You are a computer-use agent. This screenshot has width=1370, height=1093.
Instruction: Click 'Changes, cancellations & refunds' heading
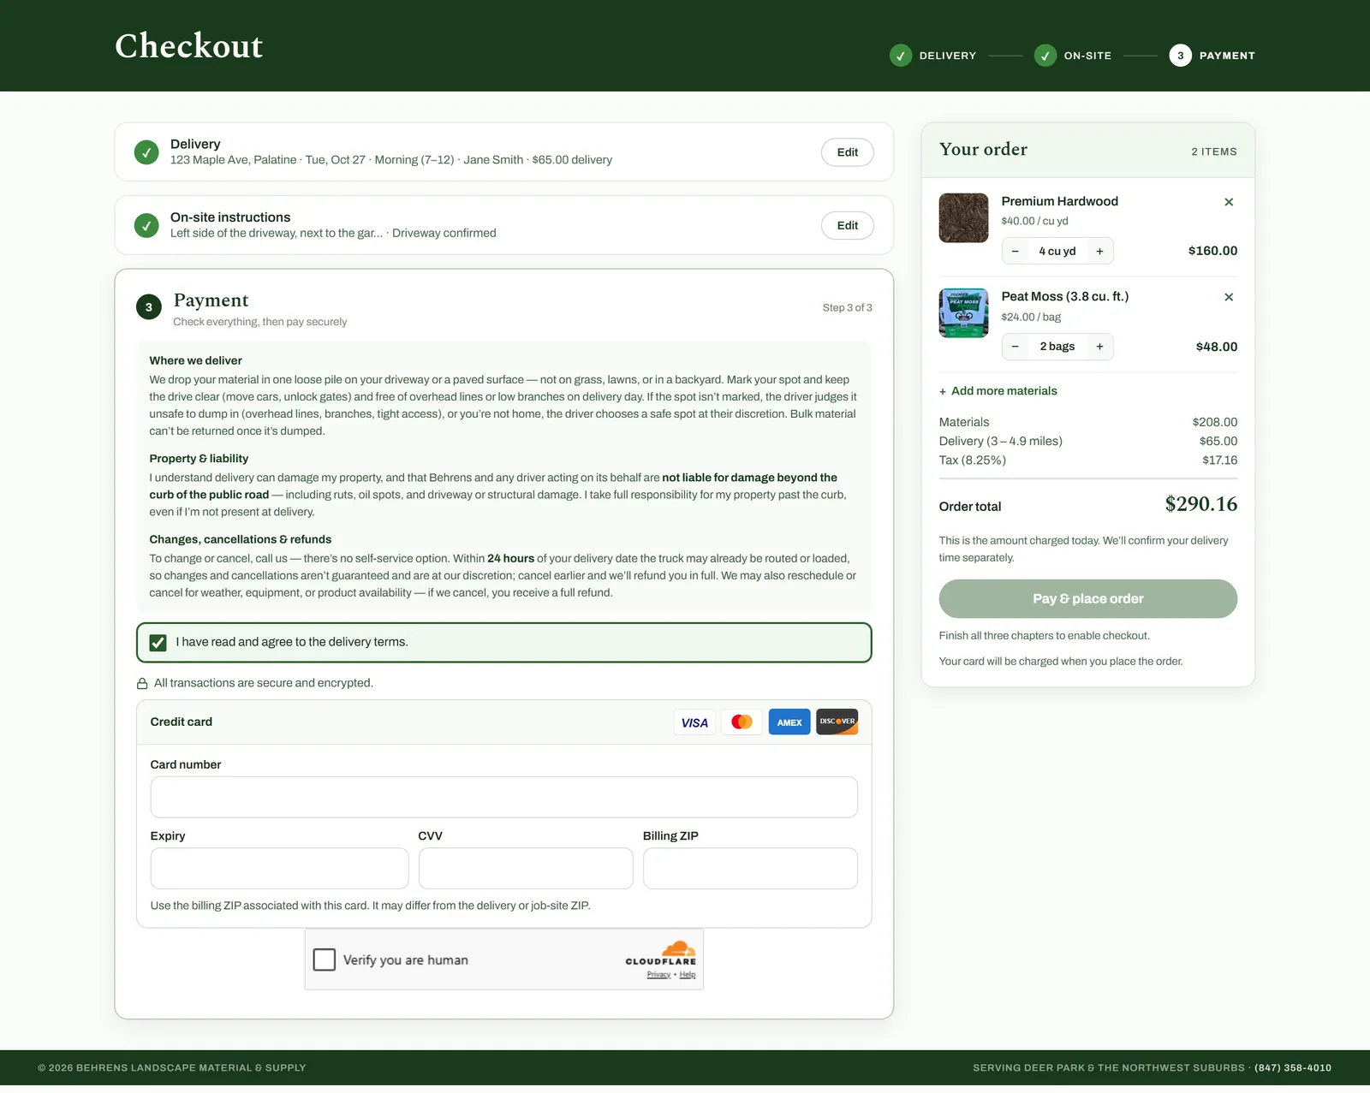[240, 540]
